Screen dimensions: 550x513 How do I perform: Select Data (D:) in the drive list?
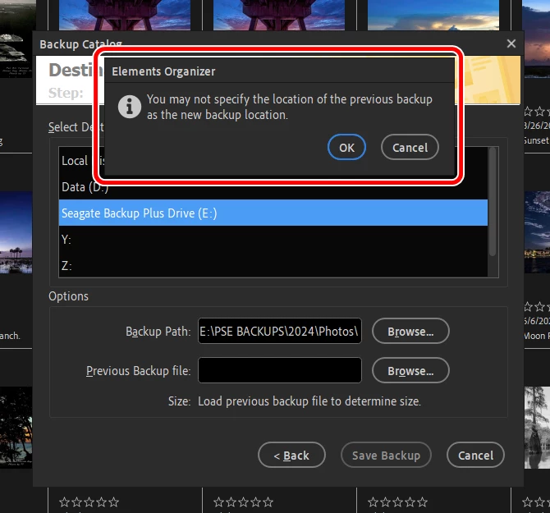click(x=273, y=187)
